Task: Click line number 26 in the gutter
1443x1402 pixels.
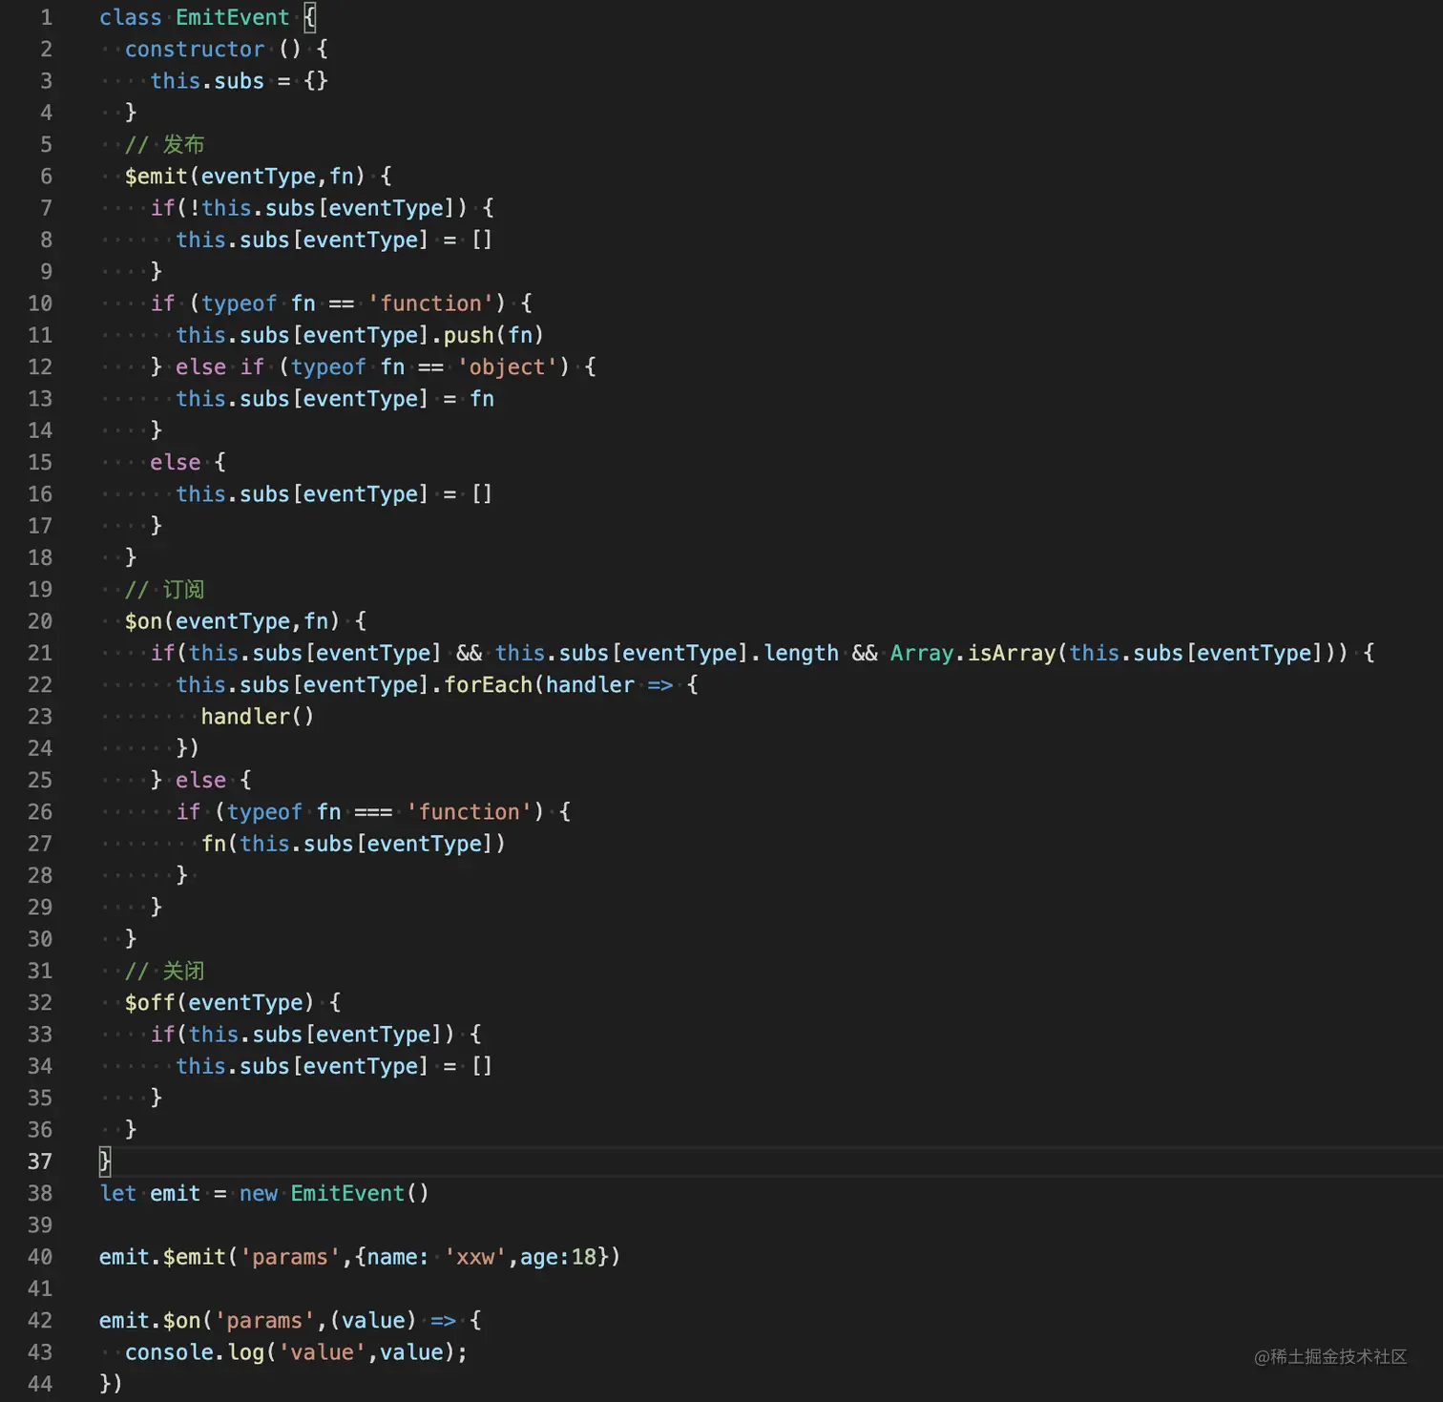Action: 40,812
